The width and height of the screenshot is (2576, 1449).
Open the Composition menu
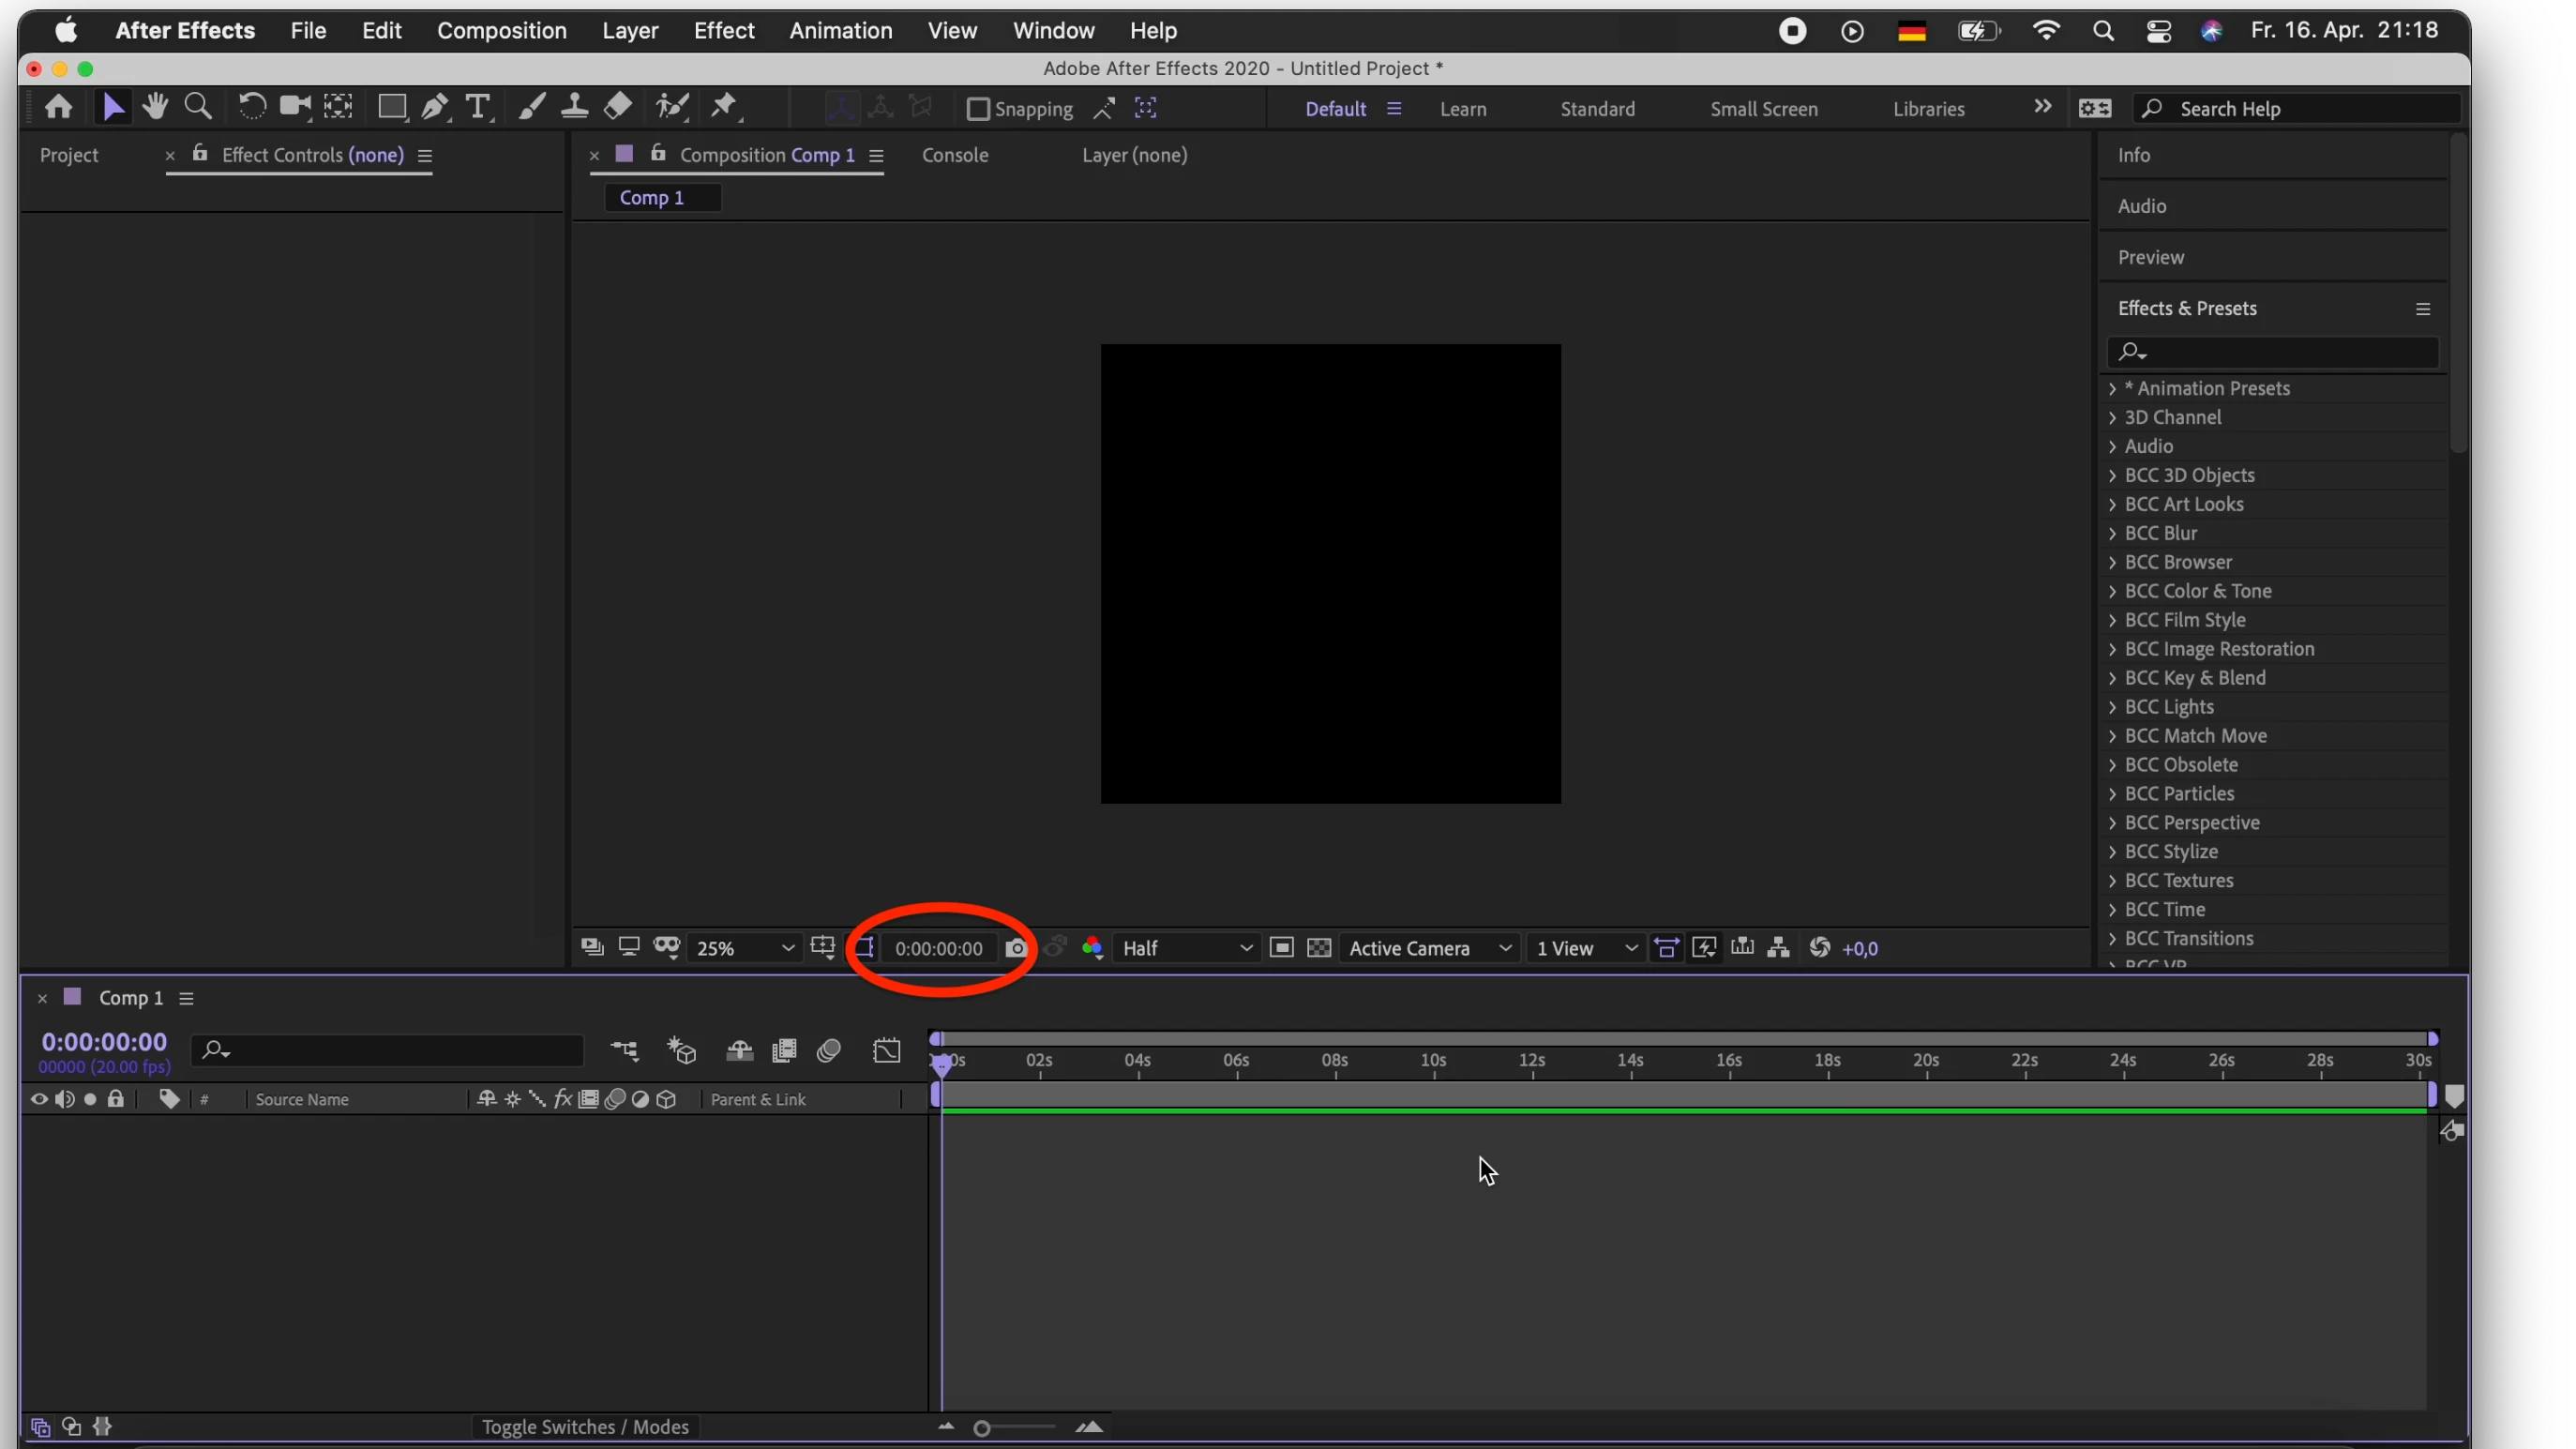coord(501,31)
